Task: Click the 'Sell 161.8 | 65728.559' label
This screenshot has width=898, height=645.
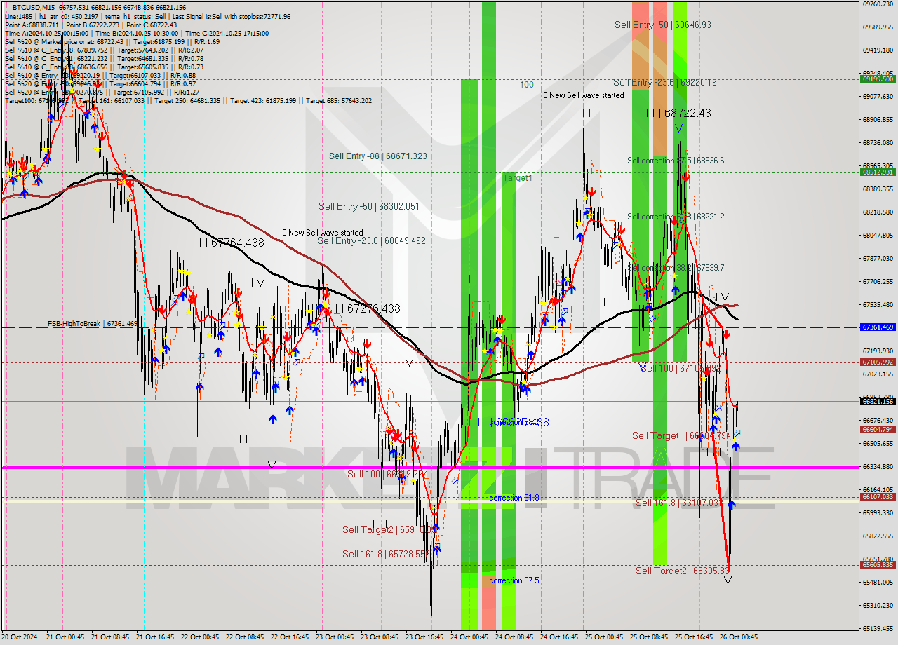Action: click(x=386, y=554)
